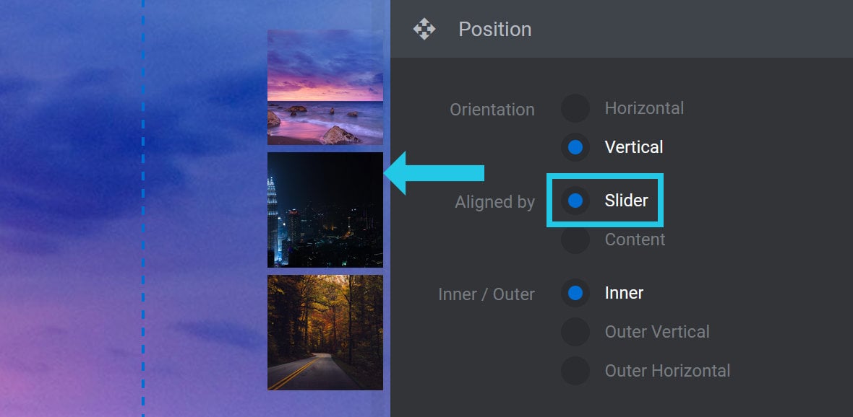Click the dashed blue vertical guide line
This screenshot has height=417, width=853.
(143, 208)
